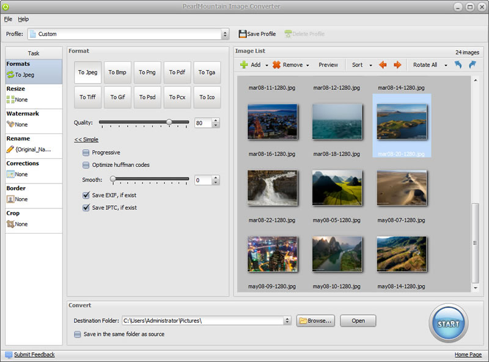Image resolution: width=489 pixels, height=362 pixels.
Task: Choose the To Ico format button
Action: point(207,97)
